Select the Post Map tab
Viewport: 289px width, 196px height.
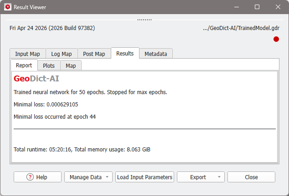[x=94, y=54]
